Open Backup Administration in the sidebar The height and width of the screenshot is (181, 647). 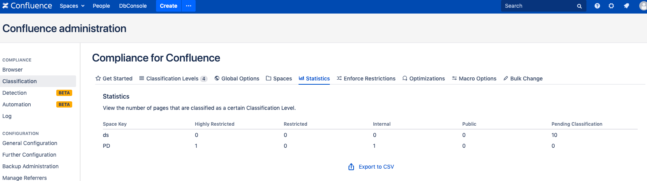[x=31, y=166]
